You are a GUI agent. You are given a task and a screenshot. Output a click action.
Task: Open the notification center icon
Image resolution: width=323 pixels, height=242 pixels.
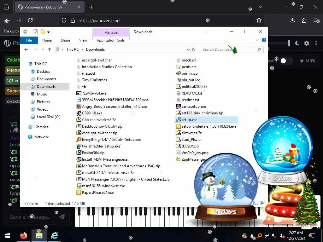312,236
